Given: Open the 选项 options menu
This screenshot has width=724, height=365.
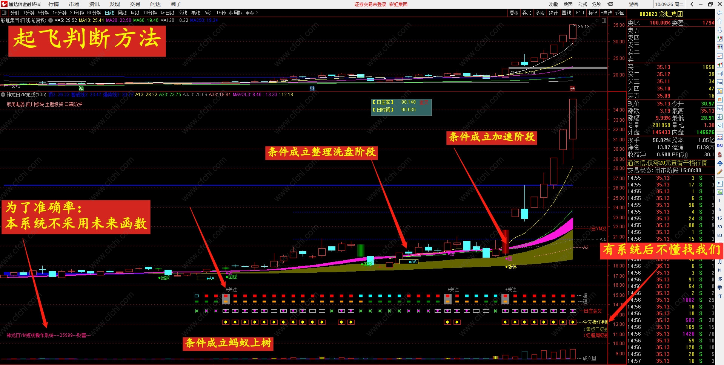Looking at the screenshot, I should point(597,4).
